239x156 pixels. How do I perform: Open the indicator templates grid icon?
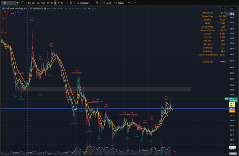[97, 3]
